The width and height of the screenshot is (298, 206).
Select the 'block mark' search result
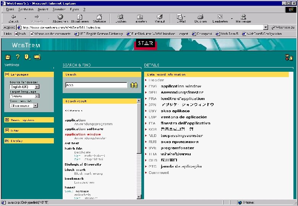pyautogui.click(x=75, y=170)
